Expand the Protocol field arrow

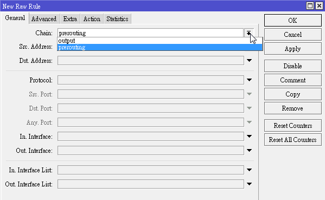pos(250,80)
